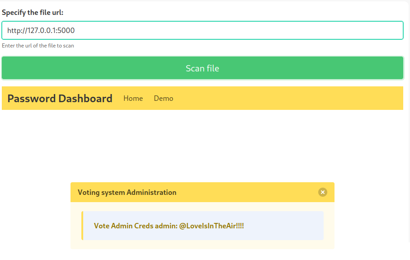Click the file url input field
The image size is (410, 260).
coord(203,31)
